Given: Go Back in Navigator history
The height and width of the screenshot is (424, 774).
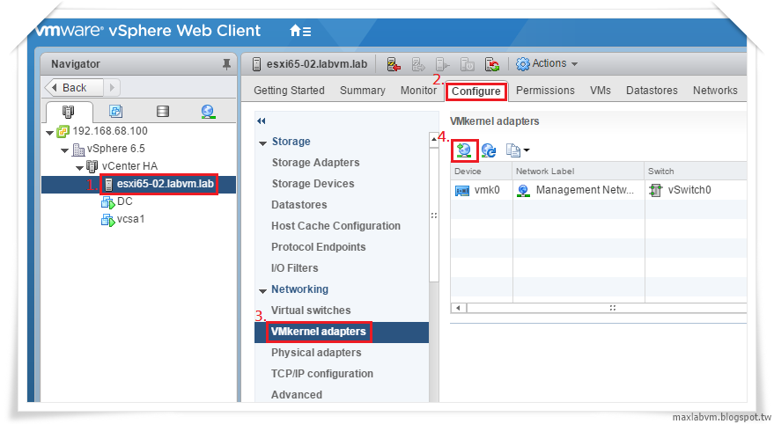Looking at the screenshot, I should (x=74, y=88).
